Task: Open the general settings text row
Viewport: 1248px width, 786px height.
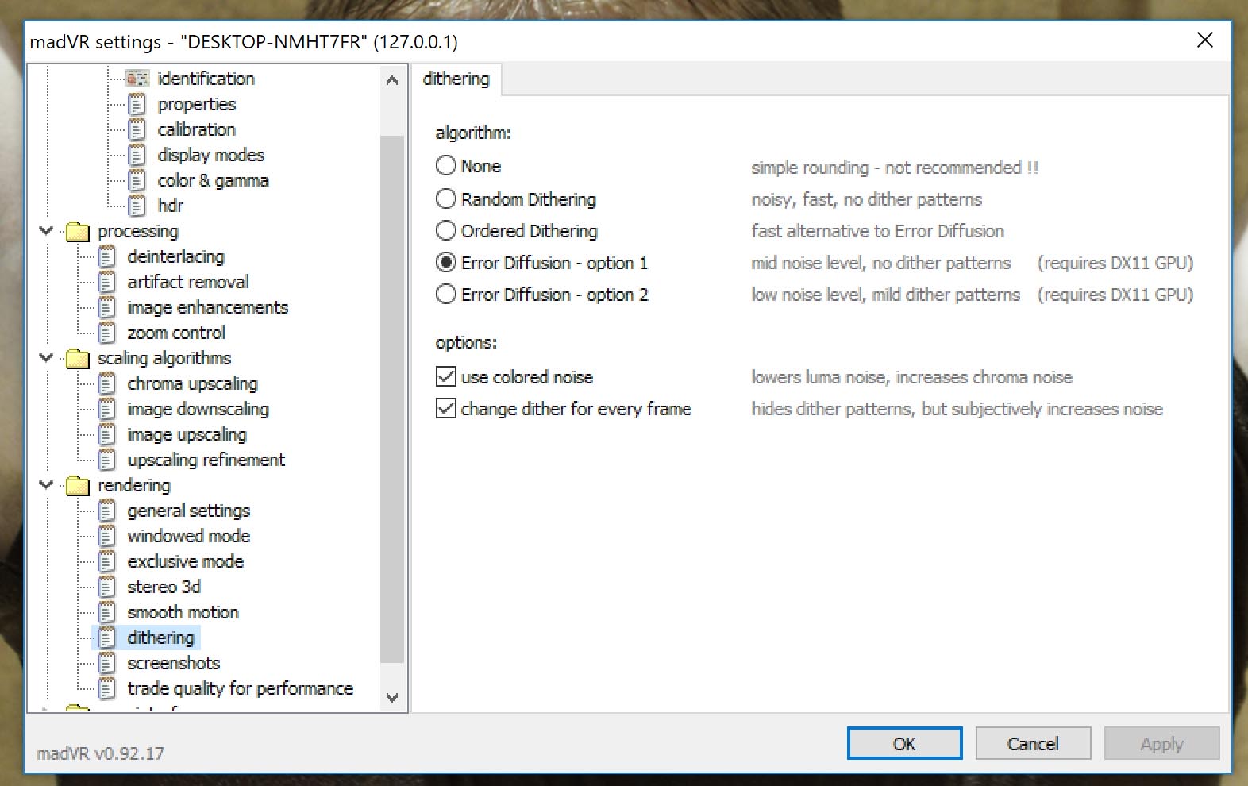Action: pos(188,511)
